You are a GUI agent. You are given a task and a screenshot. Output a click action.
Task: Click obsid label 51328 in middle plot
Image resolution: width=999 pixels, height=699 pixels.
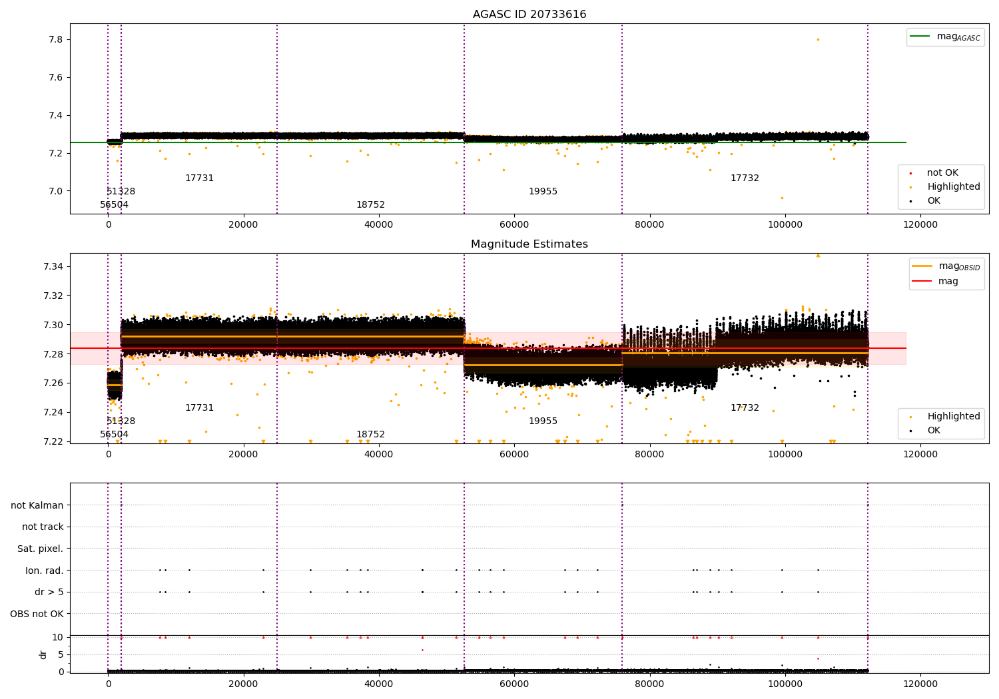pyautogui.click(x=121, y=421)
